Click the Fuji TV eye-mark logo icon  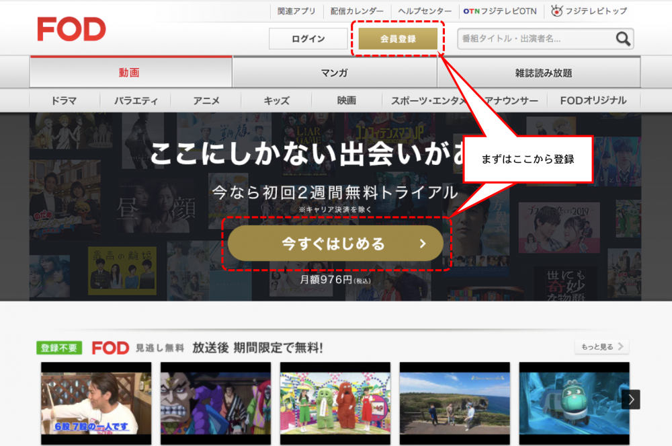pyautogui.click(x=556, y=11)
